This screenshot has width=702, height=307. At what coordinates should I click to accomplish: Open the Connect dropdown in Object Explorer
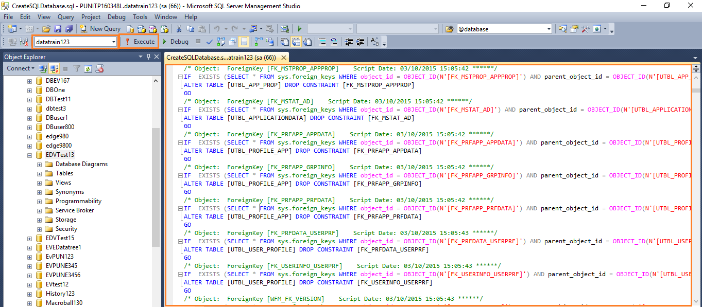(21, 68)
